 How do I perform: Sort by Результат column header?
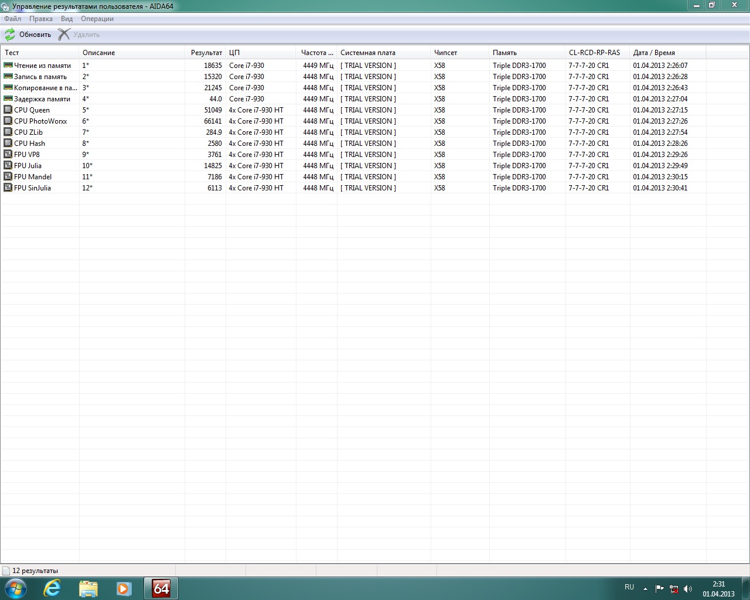[205, 53]
